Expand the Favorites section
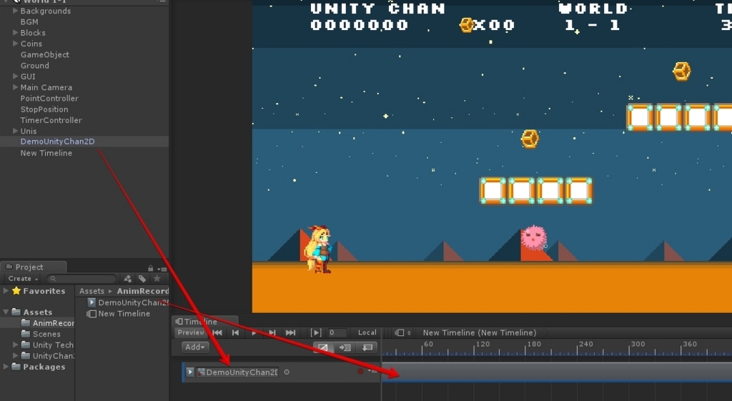This screenshot has height=401, width=732. click(6, 291)
